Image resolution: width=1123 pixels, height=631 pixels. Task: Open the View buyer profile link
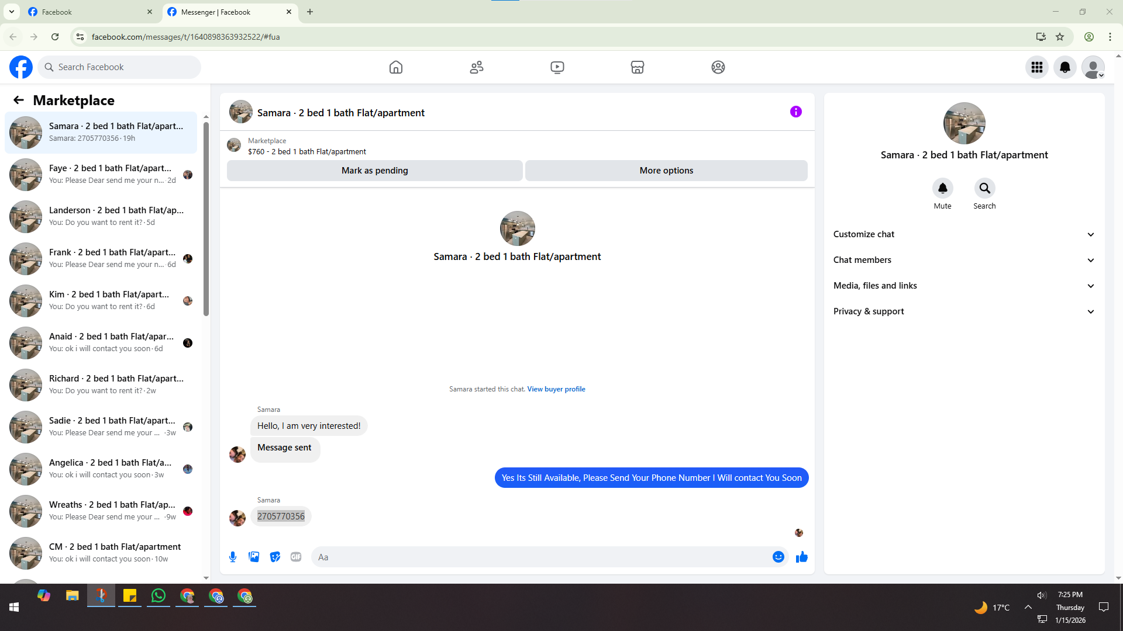pos(556,389)
